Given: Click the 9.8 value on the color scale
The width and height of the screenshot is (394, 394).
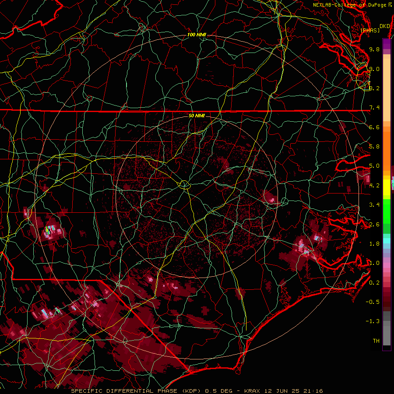Looking at the screenshot, I should click(374, 49).
